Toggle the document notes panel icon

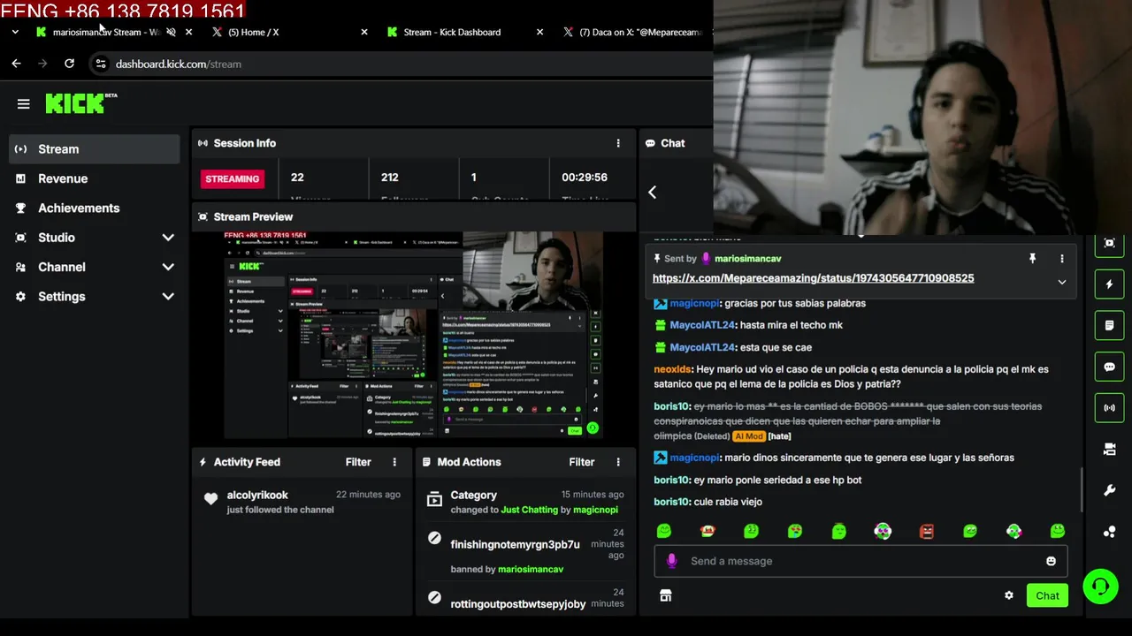1110,326
